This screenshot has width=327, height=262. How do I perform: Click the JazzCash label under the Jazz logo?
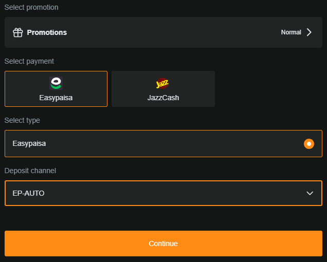[163, 98]
